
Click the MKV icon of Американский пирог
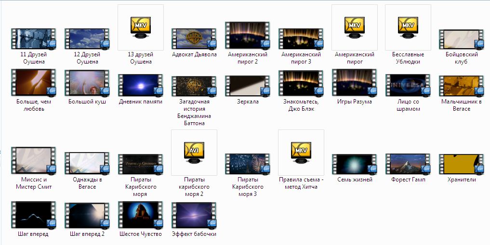coord(355,27)
